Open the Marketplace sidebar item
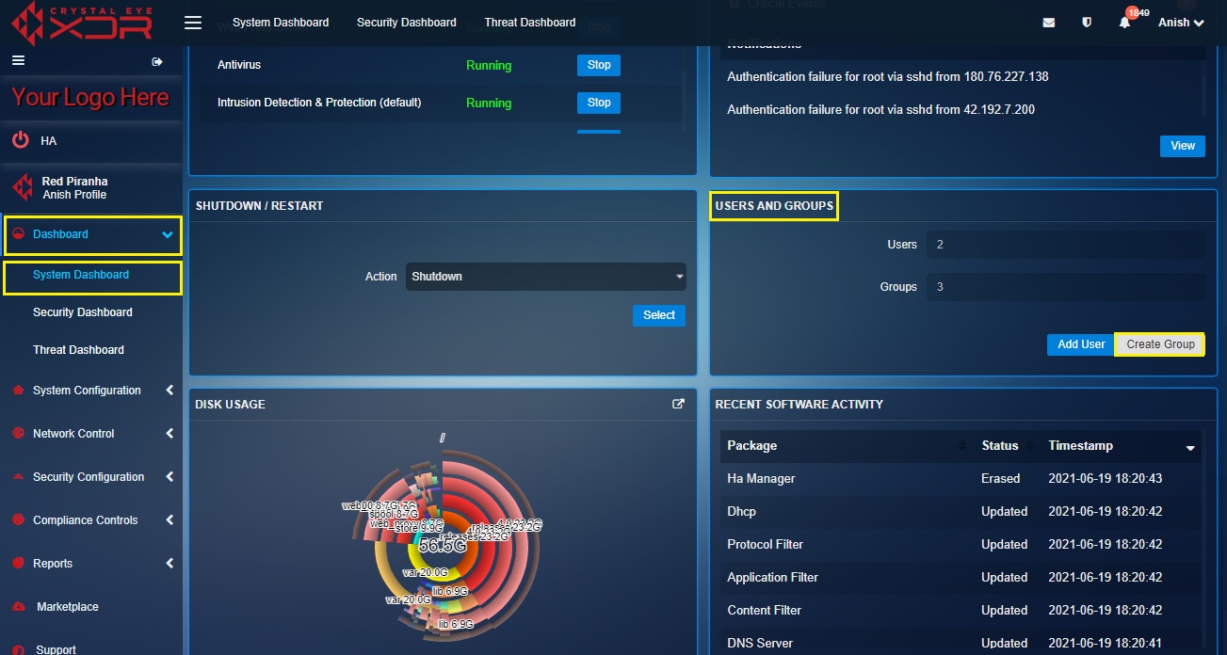Image resolution: width=1227 pixels, height=655 pixels. [68, 607]
